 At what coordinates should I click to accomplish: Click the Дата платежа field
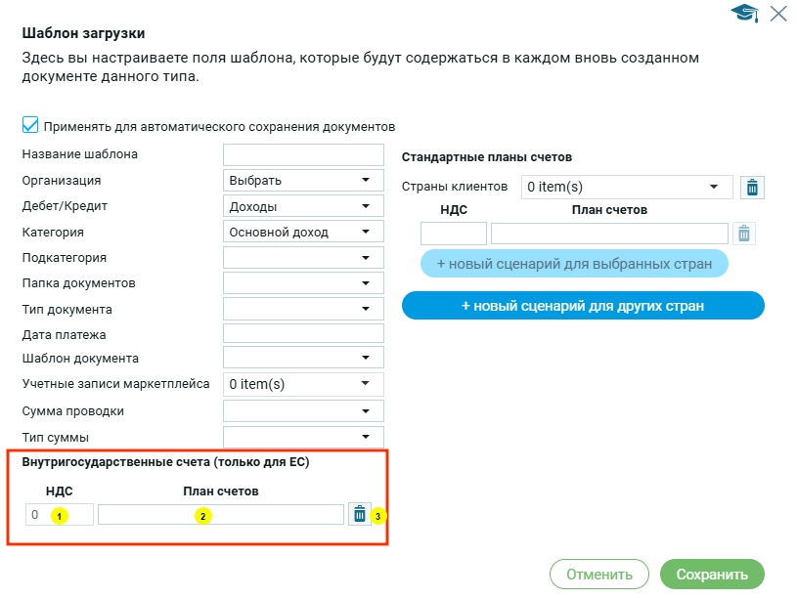click(x=303, y=334)
